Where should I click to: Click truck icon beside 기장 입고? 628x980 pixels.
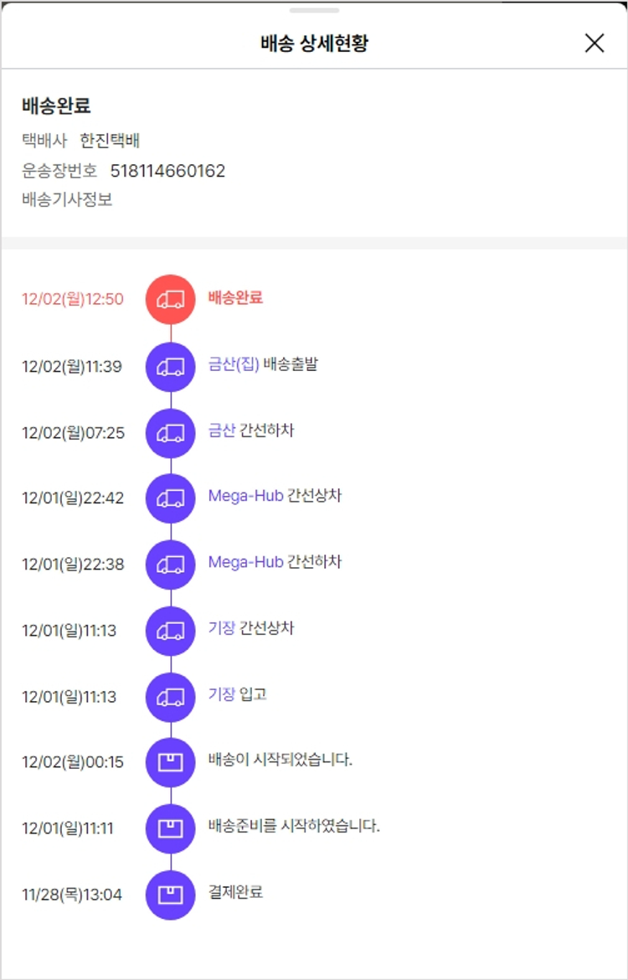(171, 696)
